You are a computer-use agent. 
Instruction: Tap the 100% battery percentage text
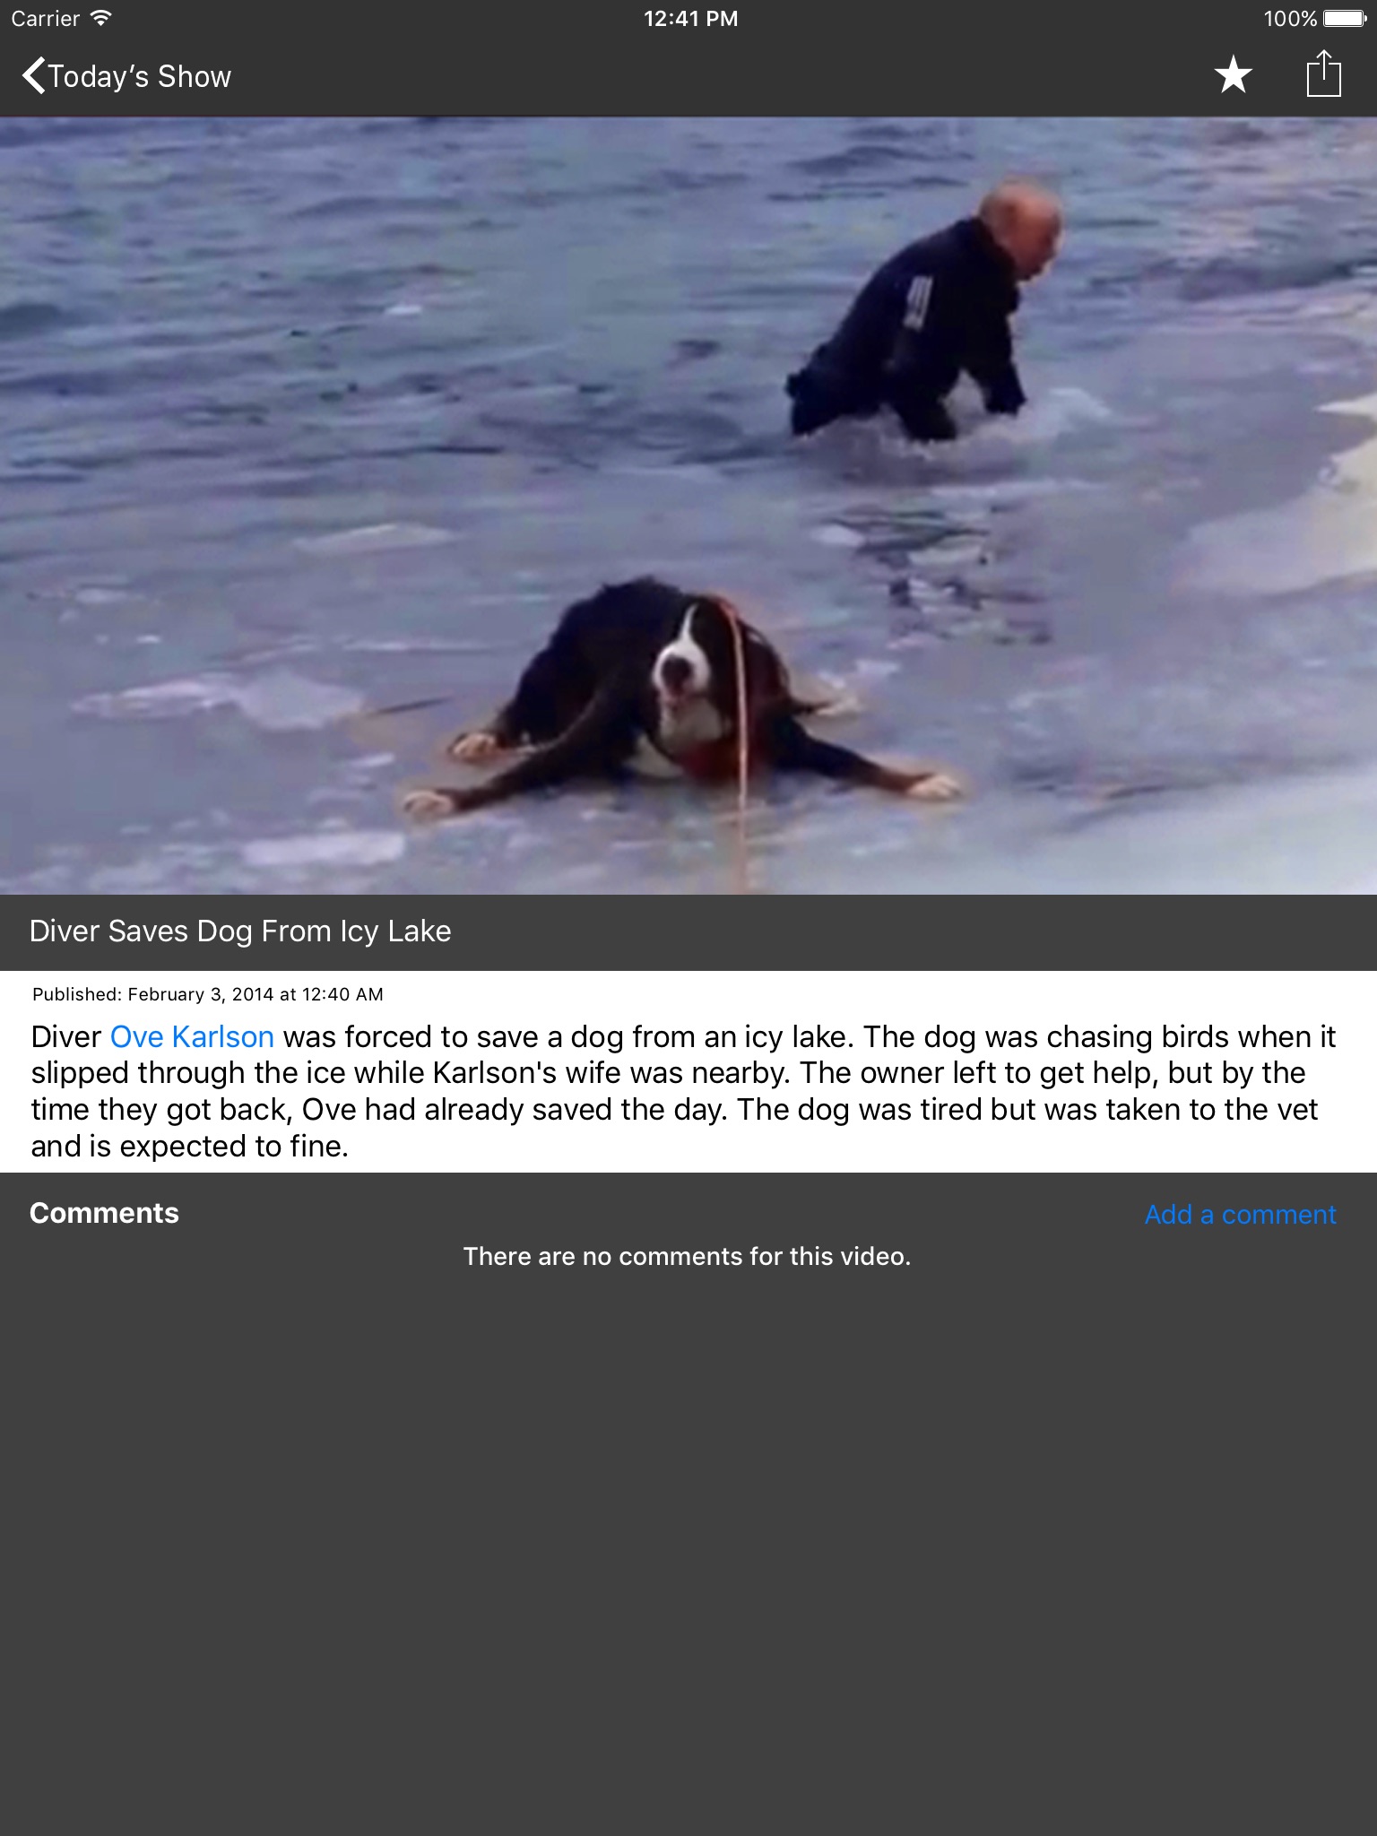click(1290, 19)
